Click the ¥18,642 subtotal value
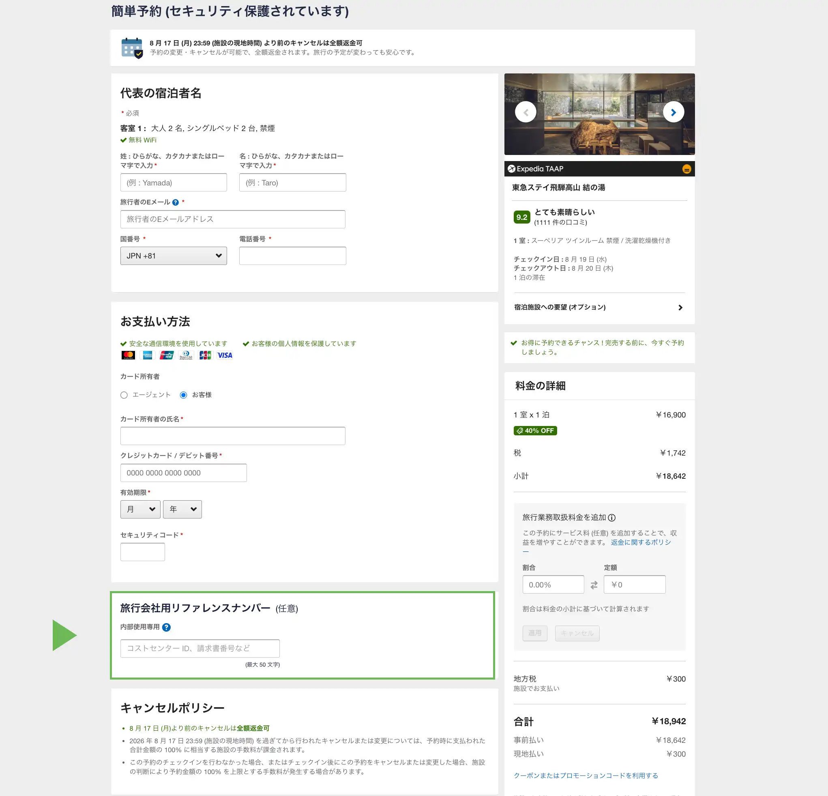Screen dimensions: 828x796 coord(670,476)
